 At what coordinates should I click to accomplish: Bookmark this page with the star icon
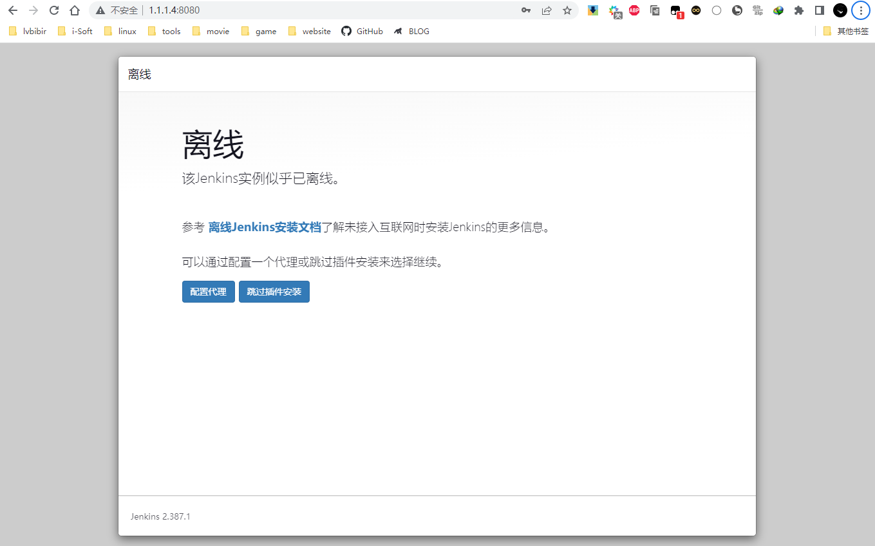pyautogui.click(x=567, y=10)
